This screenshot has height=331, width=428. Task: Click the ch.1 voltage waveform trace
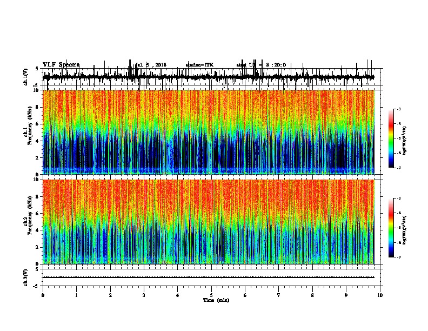click(208, 77)
